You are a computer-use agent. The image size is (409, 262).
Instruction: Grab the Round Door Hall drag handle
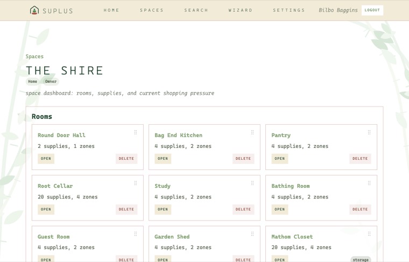(x=136, y=132)
